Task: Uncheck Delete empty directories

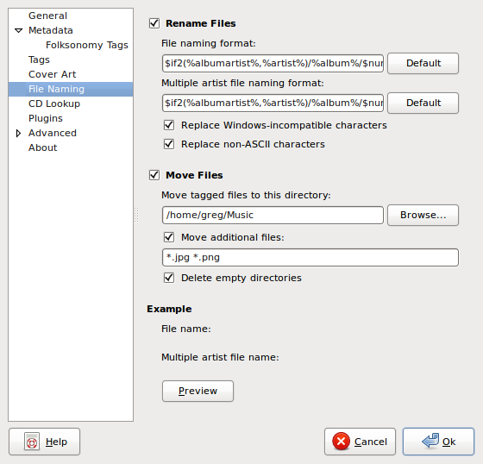Action: (x=169, y=278)
